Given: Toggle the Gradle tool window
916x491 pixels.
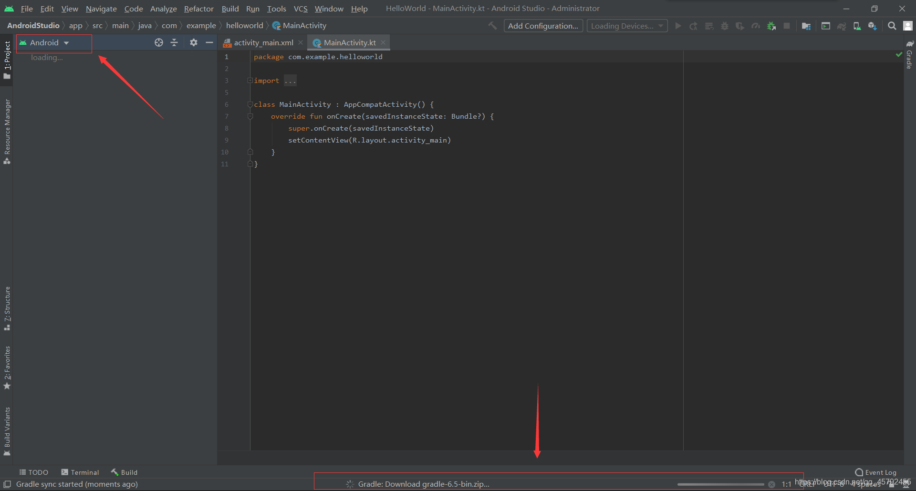Looking at the screenshot, I should tap(909, 54).
